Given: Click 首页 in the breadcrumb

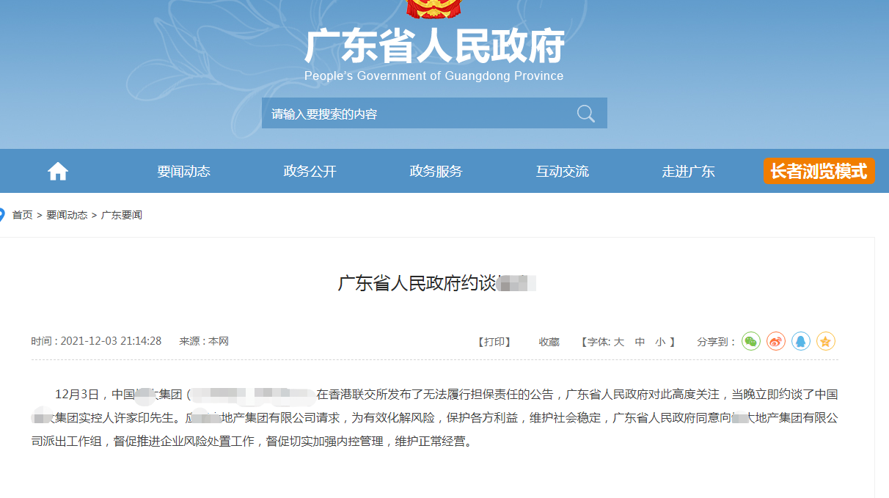Looking at the screenshot, I should coord(22,215).
